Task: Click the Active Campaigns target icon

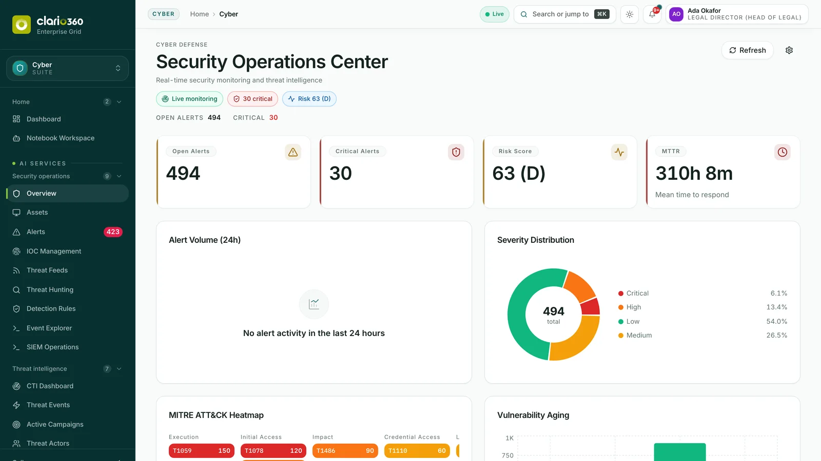Action: 16,425
